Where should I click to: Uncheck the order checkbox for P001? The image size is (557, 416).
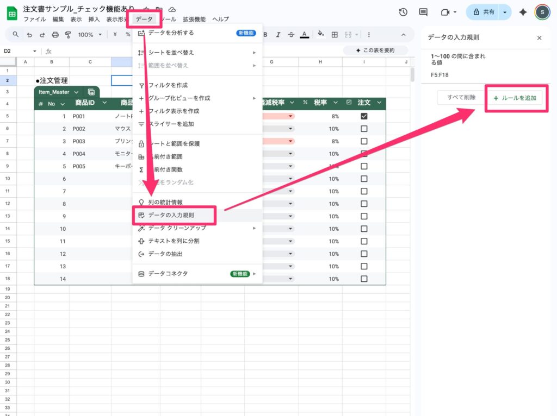coord(364,116)
